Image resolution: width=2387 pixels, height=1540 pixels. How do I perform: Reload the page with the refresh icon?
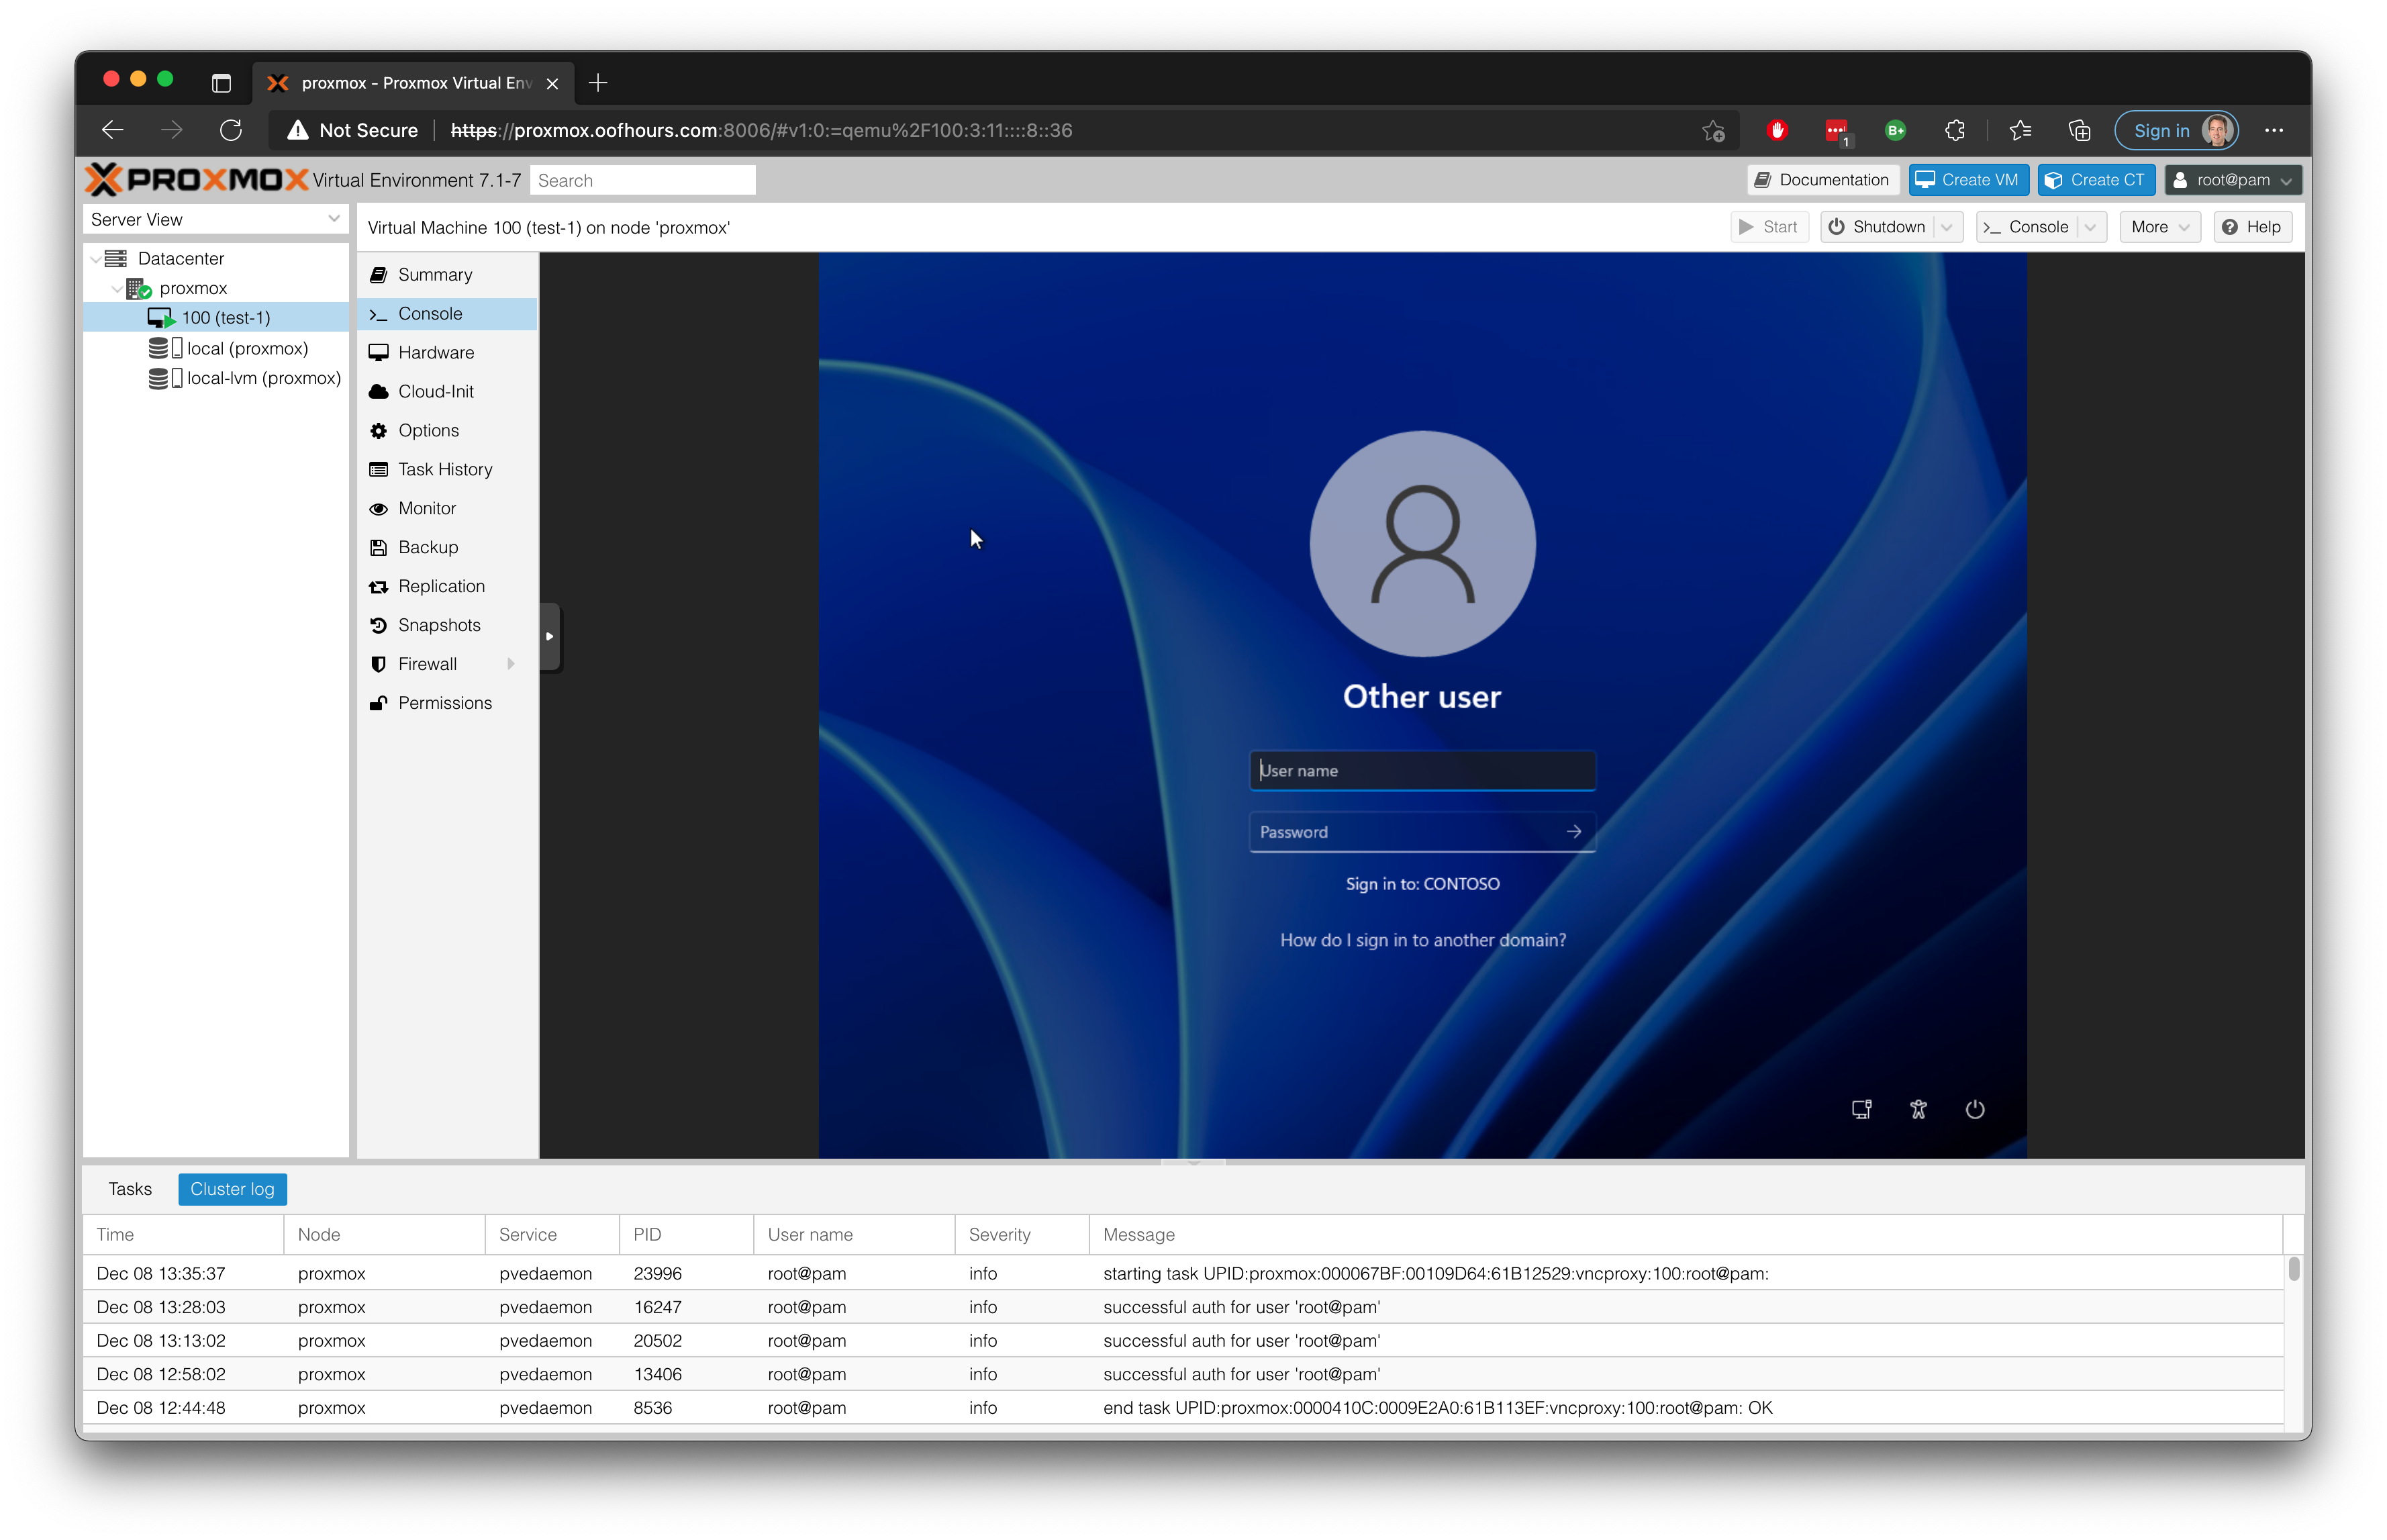coord(231,130)
